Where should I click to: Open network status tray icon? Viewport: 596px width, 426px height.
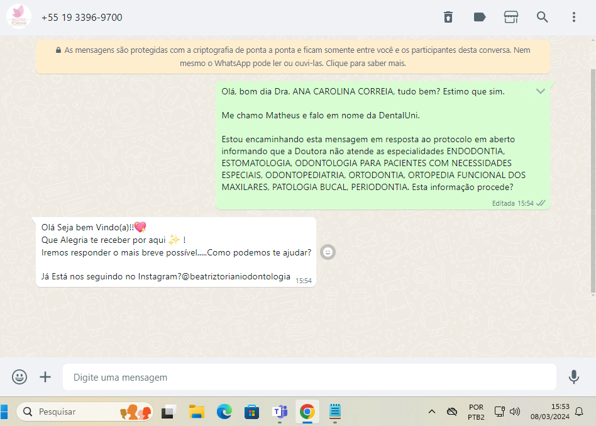[499, 412]
